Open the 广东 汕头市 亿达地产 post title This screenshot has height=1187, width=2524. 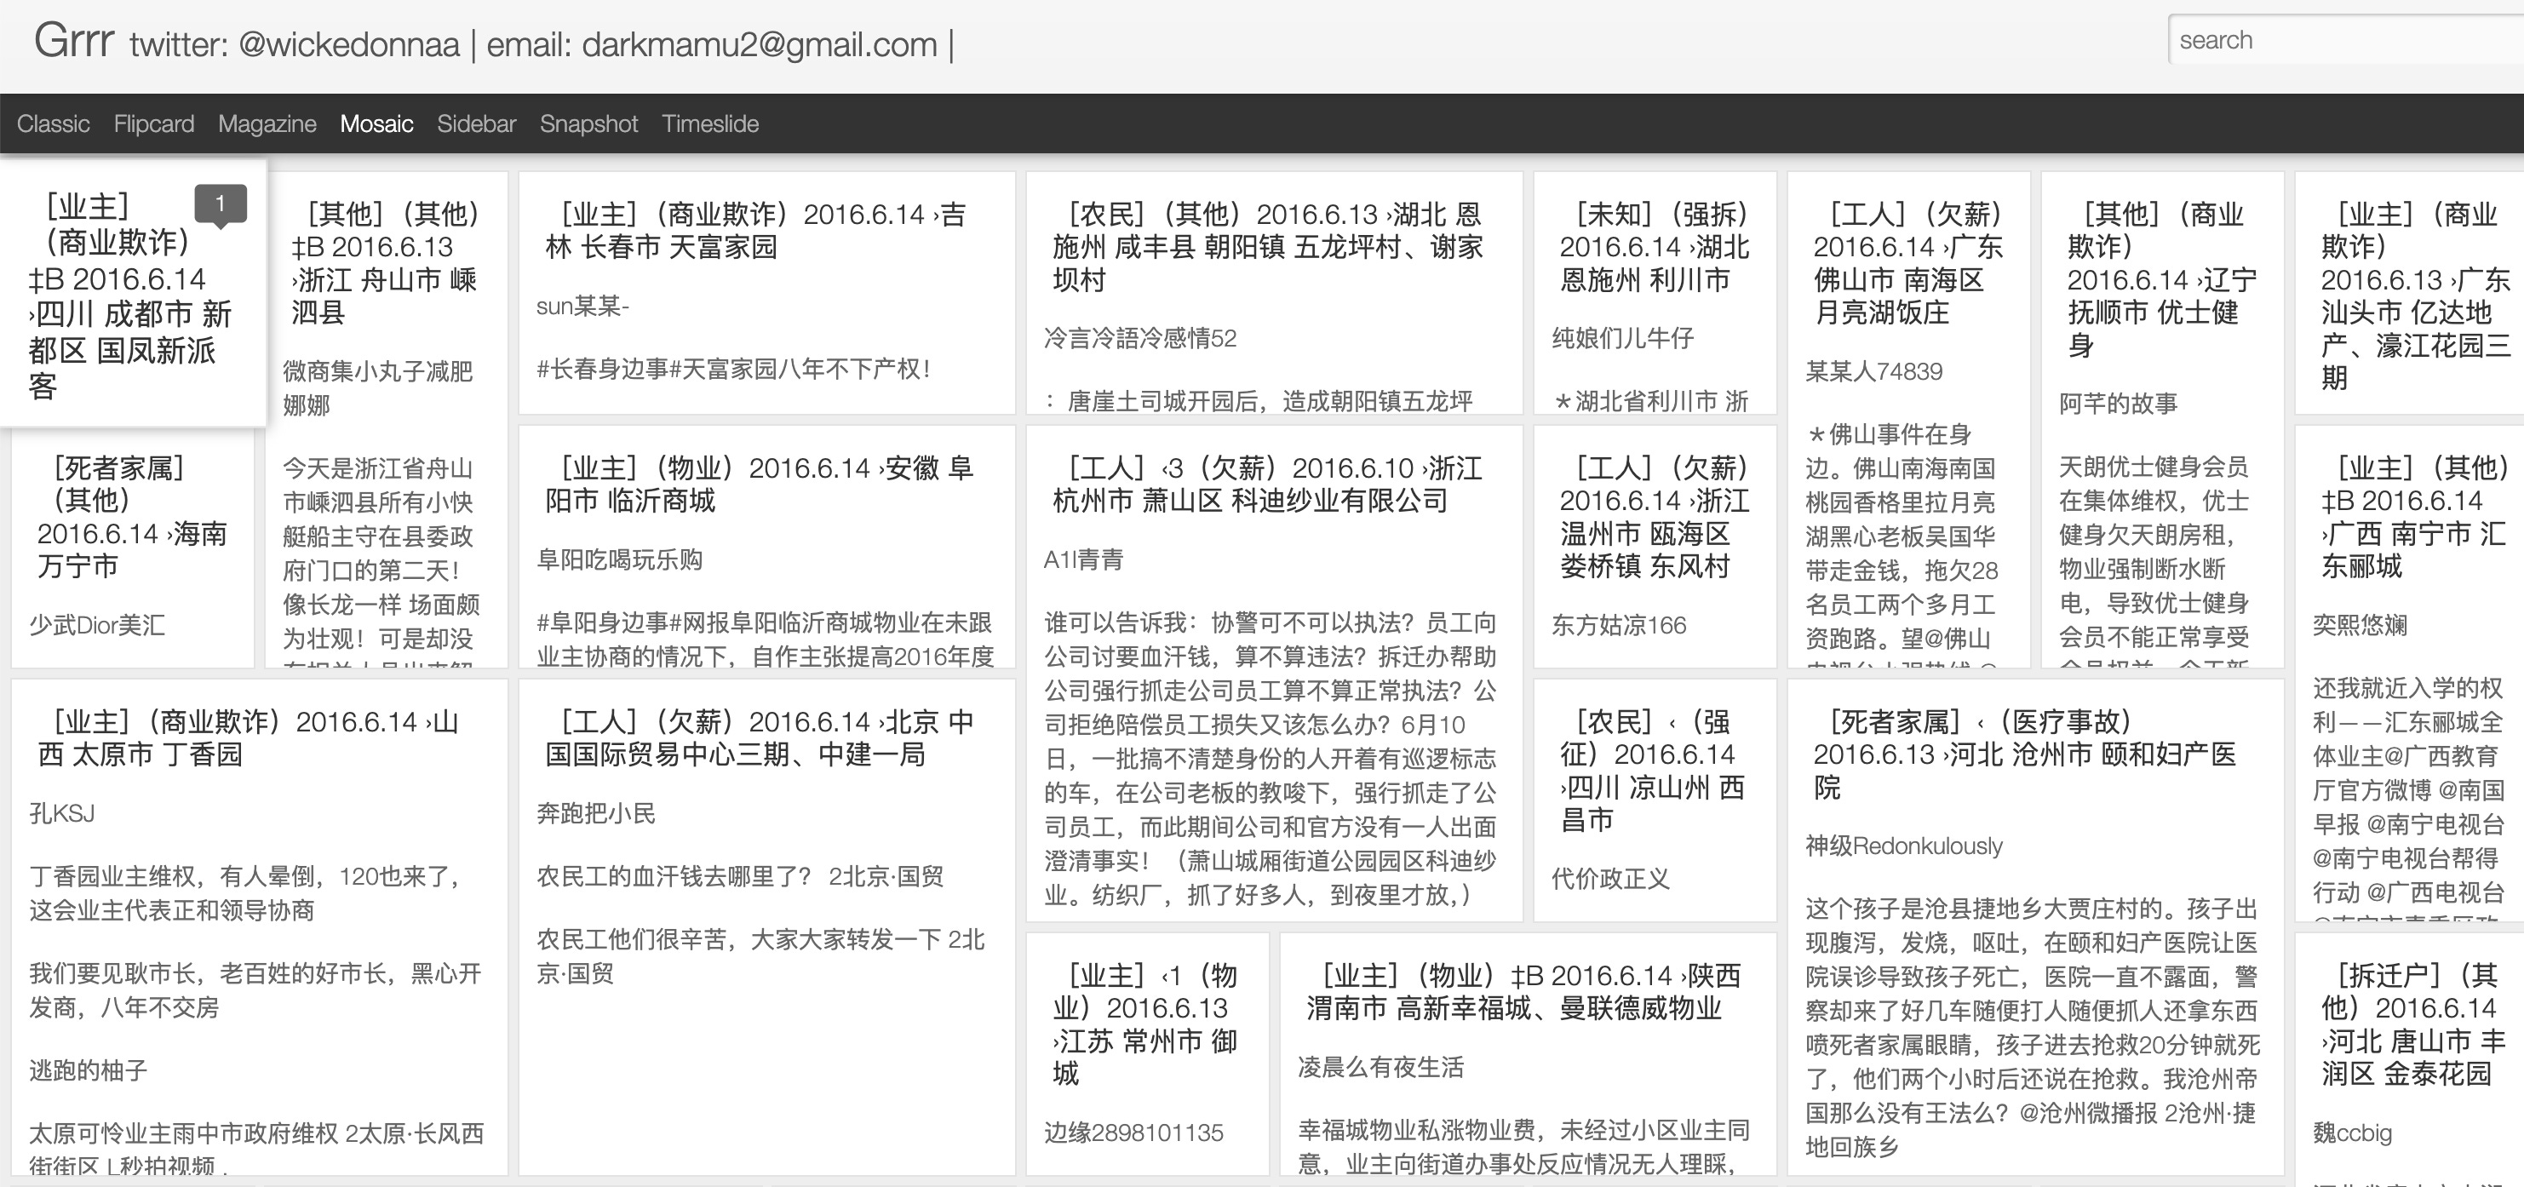[2415, 295]
